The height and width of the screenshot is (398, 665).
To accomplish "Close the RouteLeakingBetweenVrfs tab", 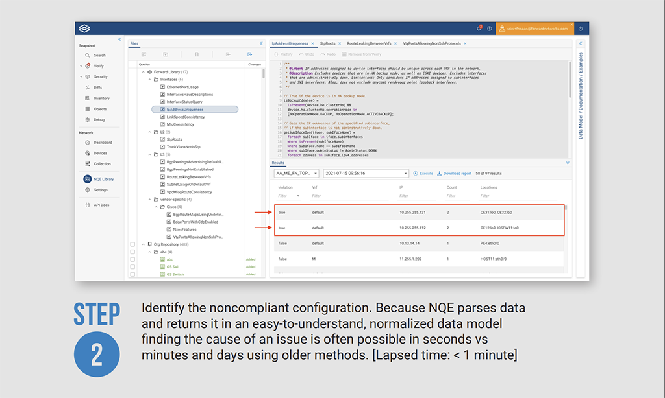I will pos(395,43).
